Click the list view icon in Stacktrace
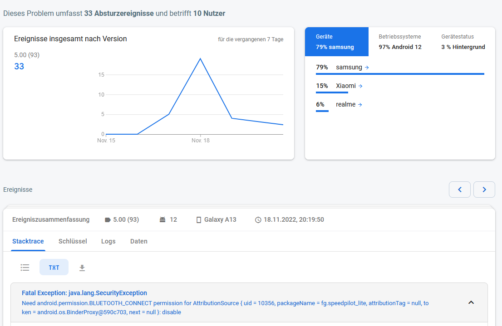The height and width of the screenshot is (326, 502). click(25, 268)
